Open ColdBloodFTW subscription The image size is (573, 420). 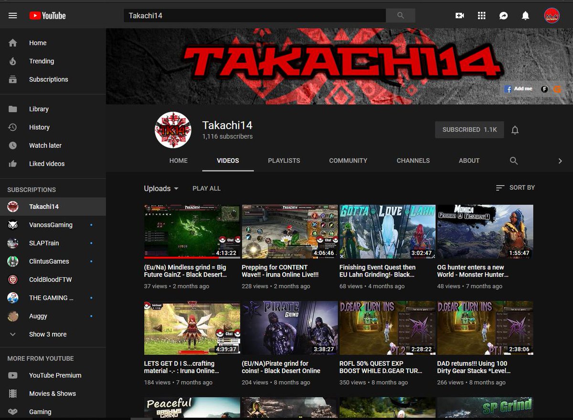pos(53,279)
